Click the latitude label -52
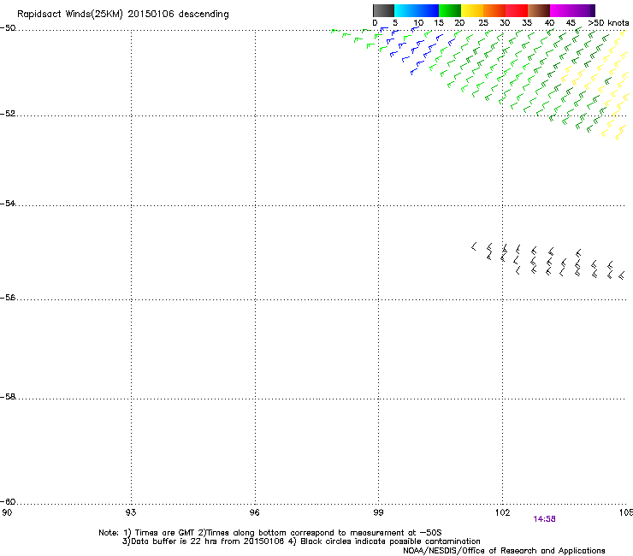 tap(8, 114)
